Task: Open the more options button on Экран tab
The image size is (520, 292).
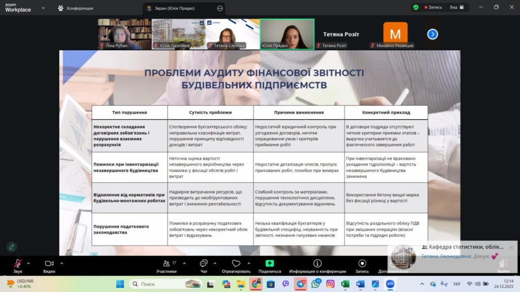Action: click(219, 9)
